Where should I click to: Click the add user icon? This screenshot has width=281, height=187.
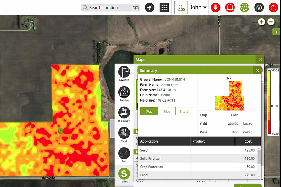tap(181, 7)
